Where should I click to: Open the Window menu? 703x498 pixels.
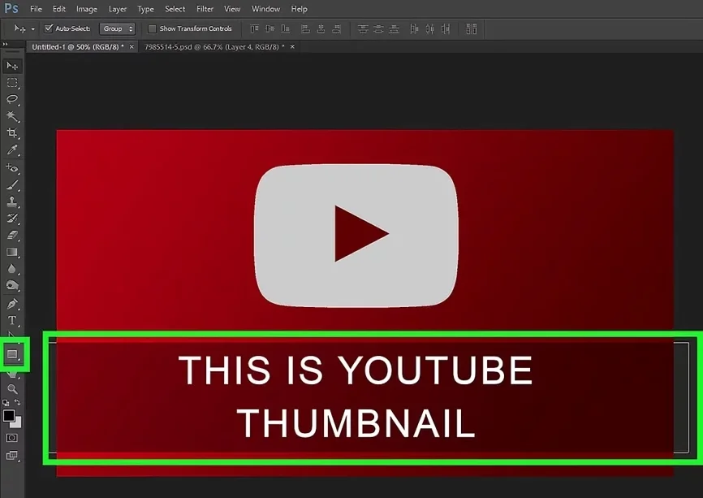[266, 9]
